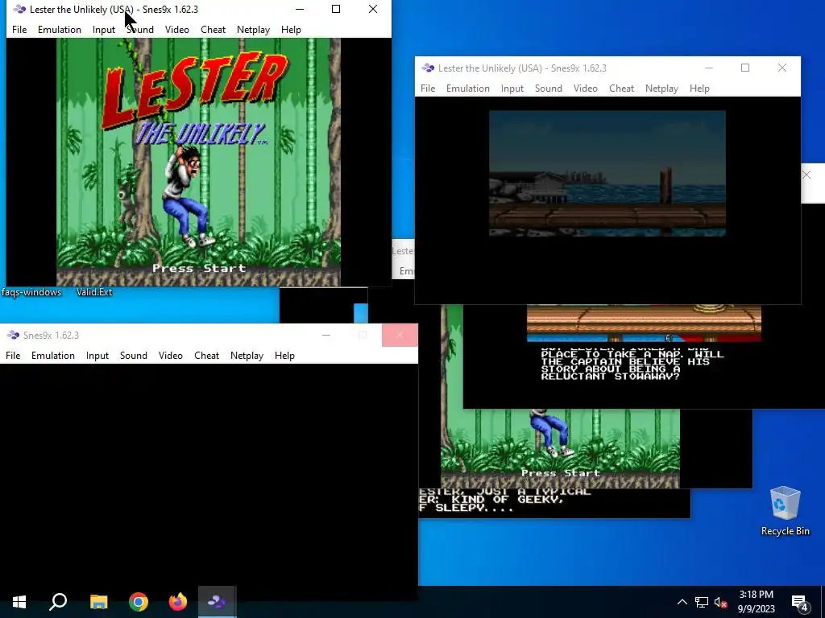Open Netplay menu in bottom Snes9x 1.62.3 window

[247, 355]
